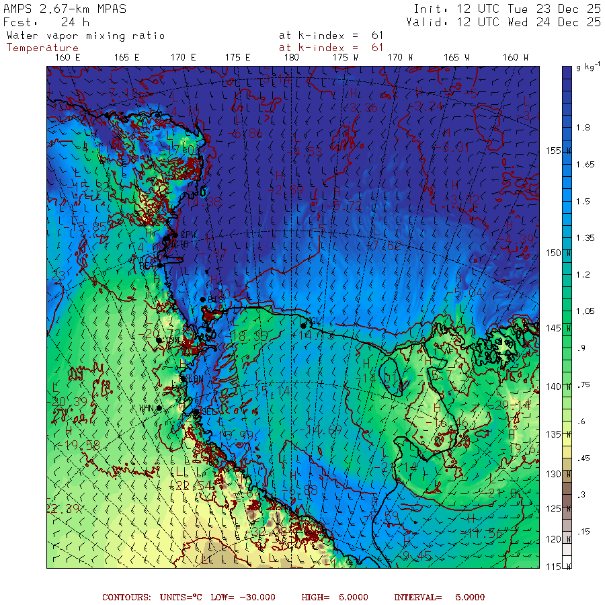Click the '1.2' colorbar value

[583, 275]
